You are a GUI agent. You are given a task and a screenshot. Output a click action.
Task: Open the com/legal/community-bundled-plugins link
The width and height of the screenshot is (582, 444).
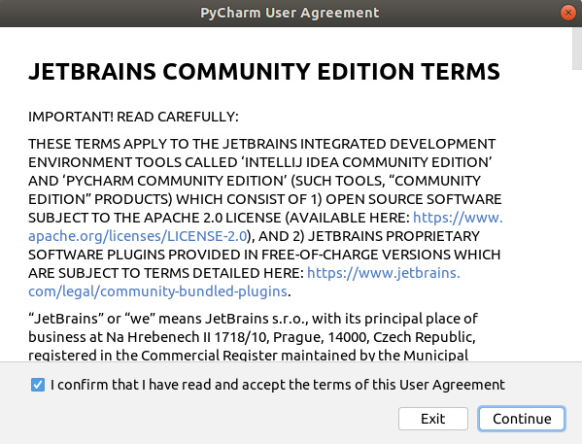click(157, 291)
